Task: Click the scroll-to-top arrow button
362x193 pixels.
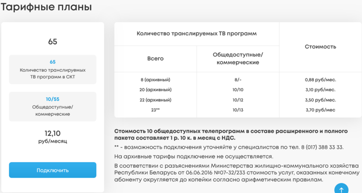Action: pyautogui.click(x=342, y=189)
